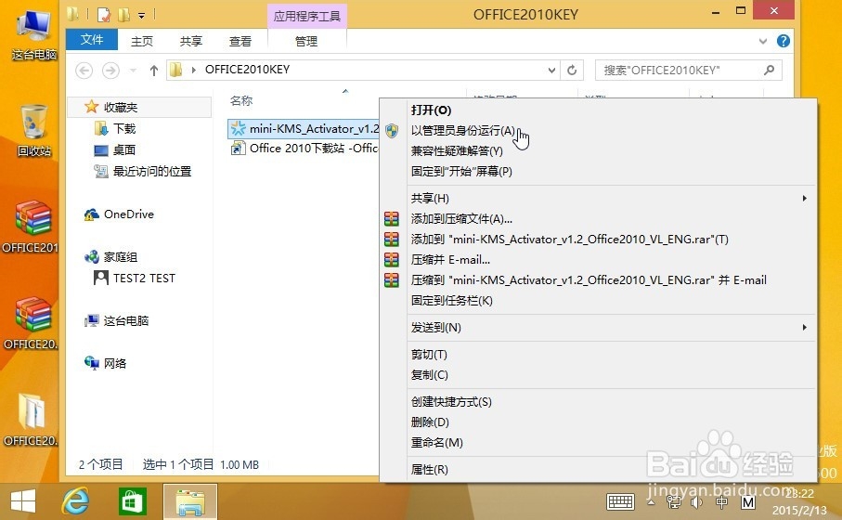Expand the quick access toolbar dropdown
842x520 pixels.
point(142,16)
